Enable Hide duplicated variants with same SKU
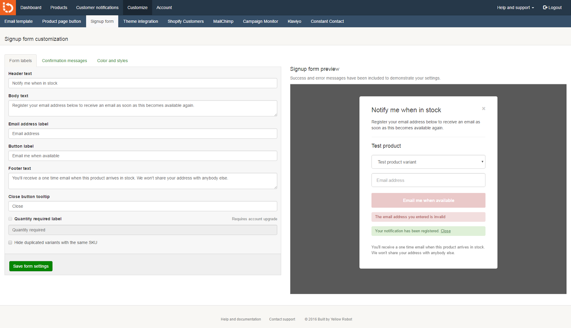 click(10, 243)
